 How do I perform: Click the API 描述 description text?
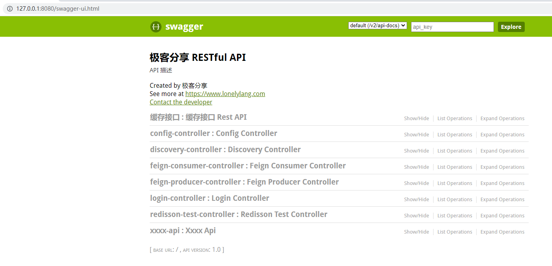pyautogui.click(x=161, y=70)
